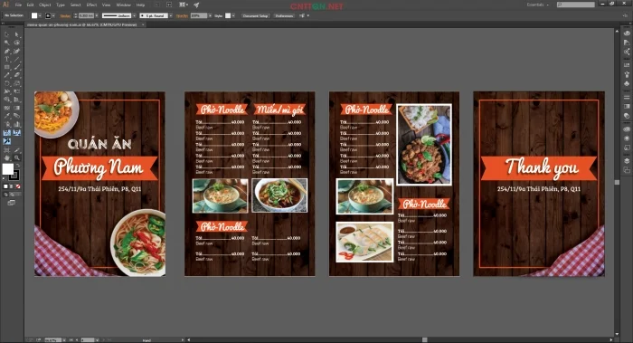Open the zoom level dropdown at bottom

click(64, 340)
